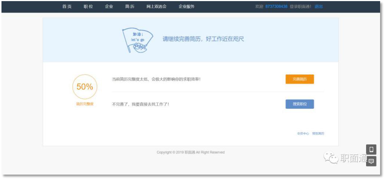
Task: Open the 企业服务 navigation item
Action: tap(186, 7)
